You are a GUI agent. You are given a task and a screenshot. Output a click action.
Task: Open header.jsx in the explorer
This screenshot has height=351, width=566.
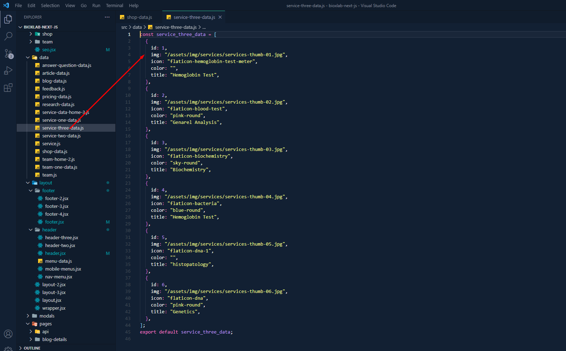pyautogui.click(x=55, y=253)
